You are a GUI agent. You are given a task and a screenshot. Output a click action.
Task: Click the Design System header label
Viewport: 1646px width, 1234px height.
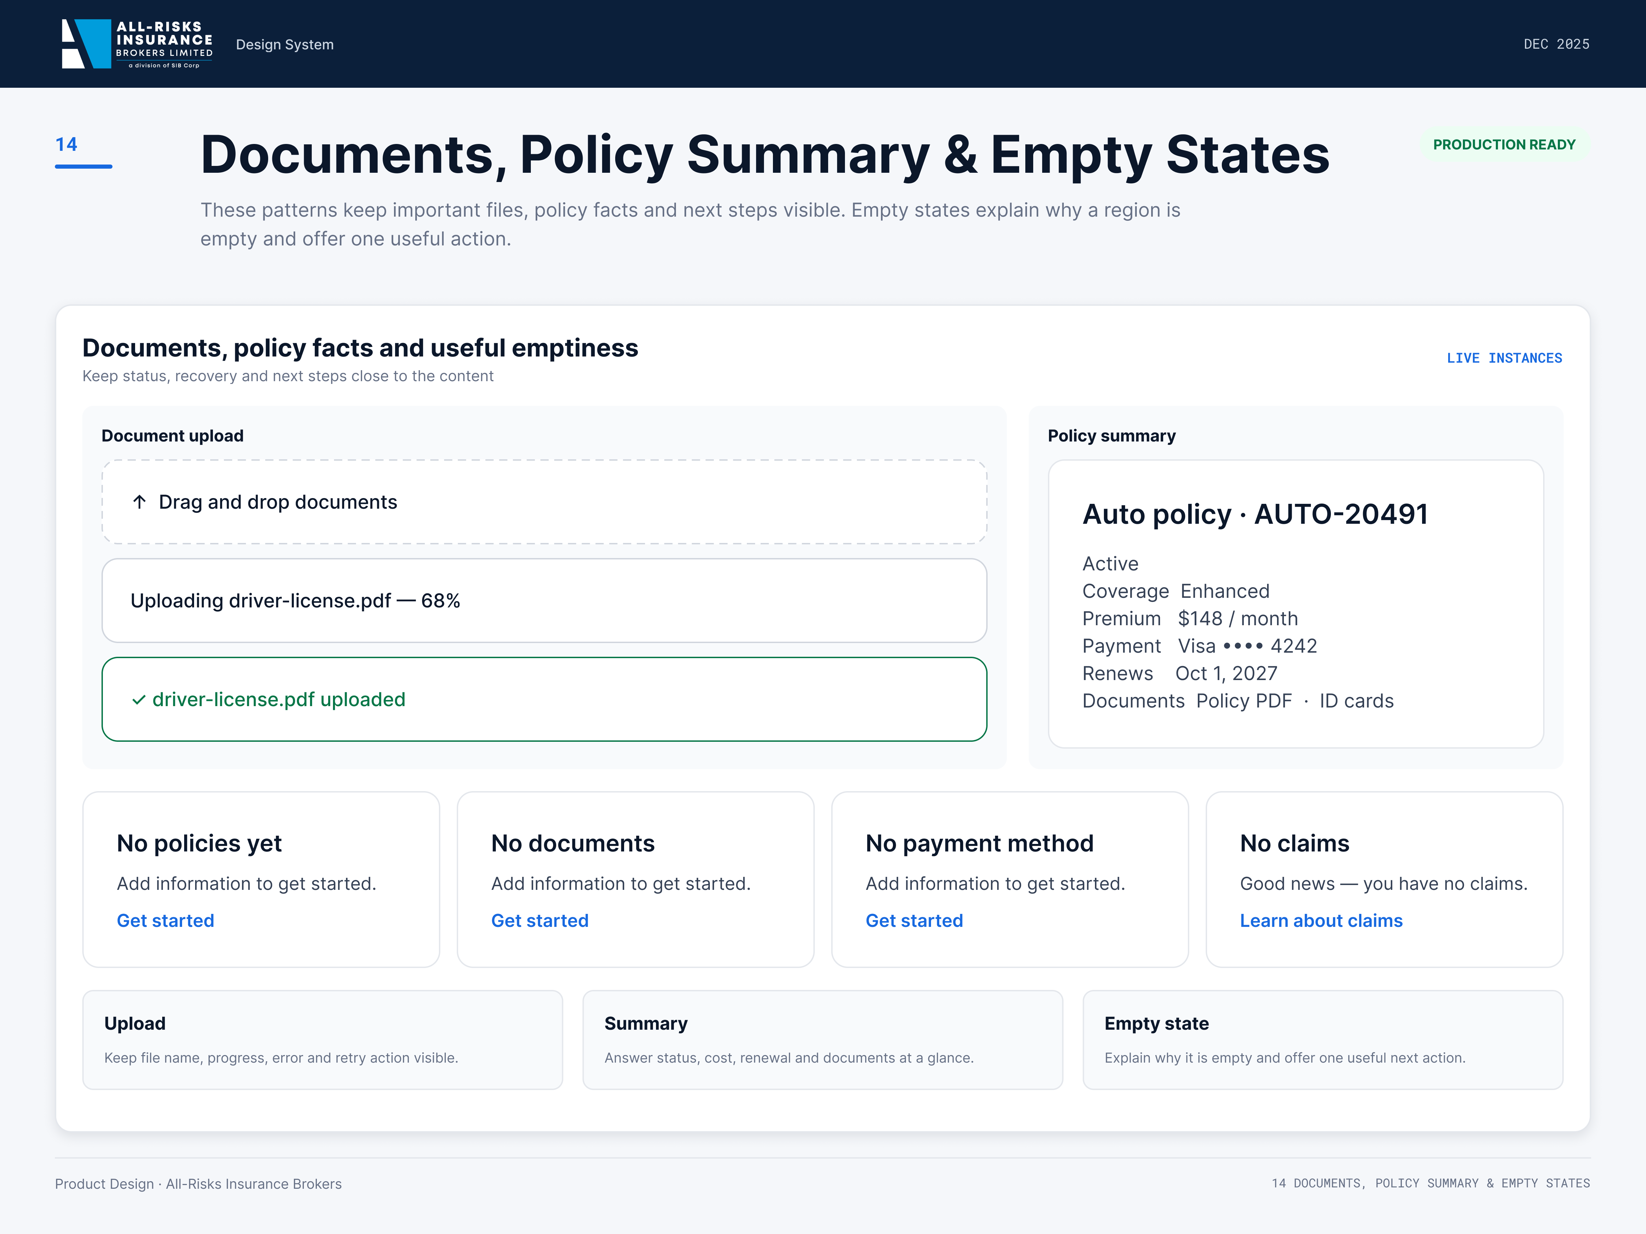pyautogui.click(x=285, y=45)
